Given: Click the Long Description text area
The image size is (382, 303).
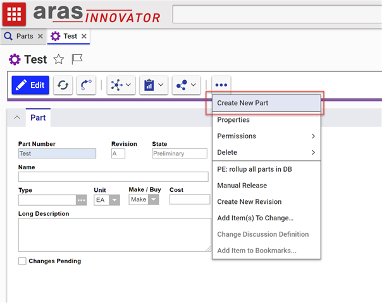Looking at the screenshot, I should point(114,235).
